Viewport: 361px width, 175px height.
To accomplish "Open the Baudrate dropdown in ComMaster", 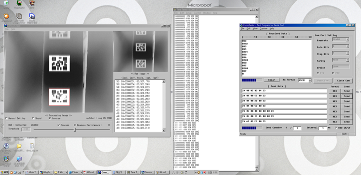I will 347,40.
